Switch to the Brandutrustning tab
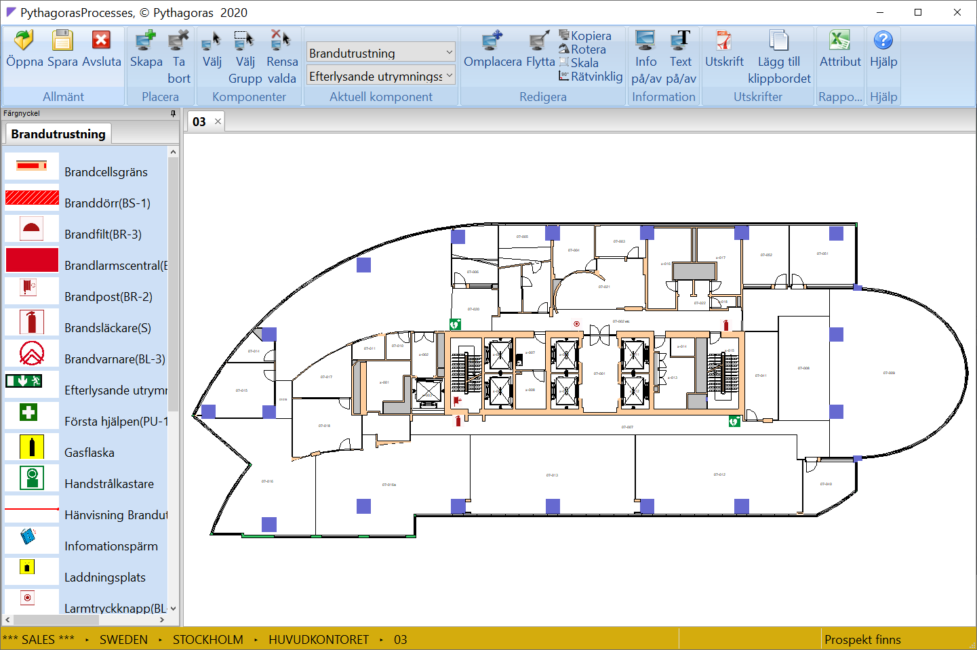 point(58,134)
